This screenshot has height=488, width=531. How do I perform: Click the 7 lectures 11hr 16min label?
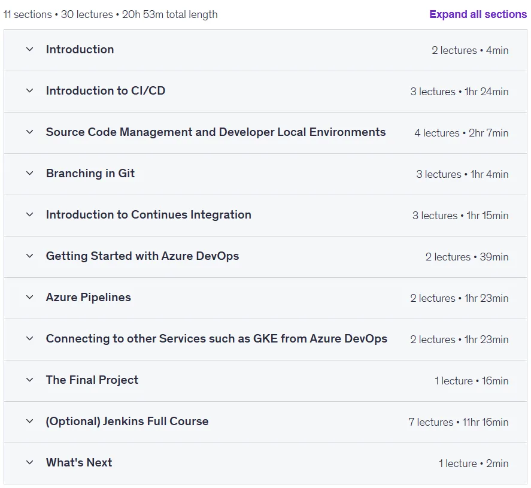(458, 422)
